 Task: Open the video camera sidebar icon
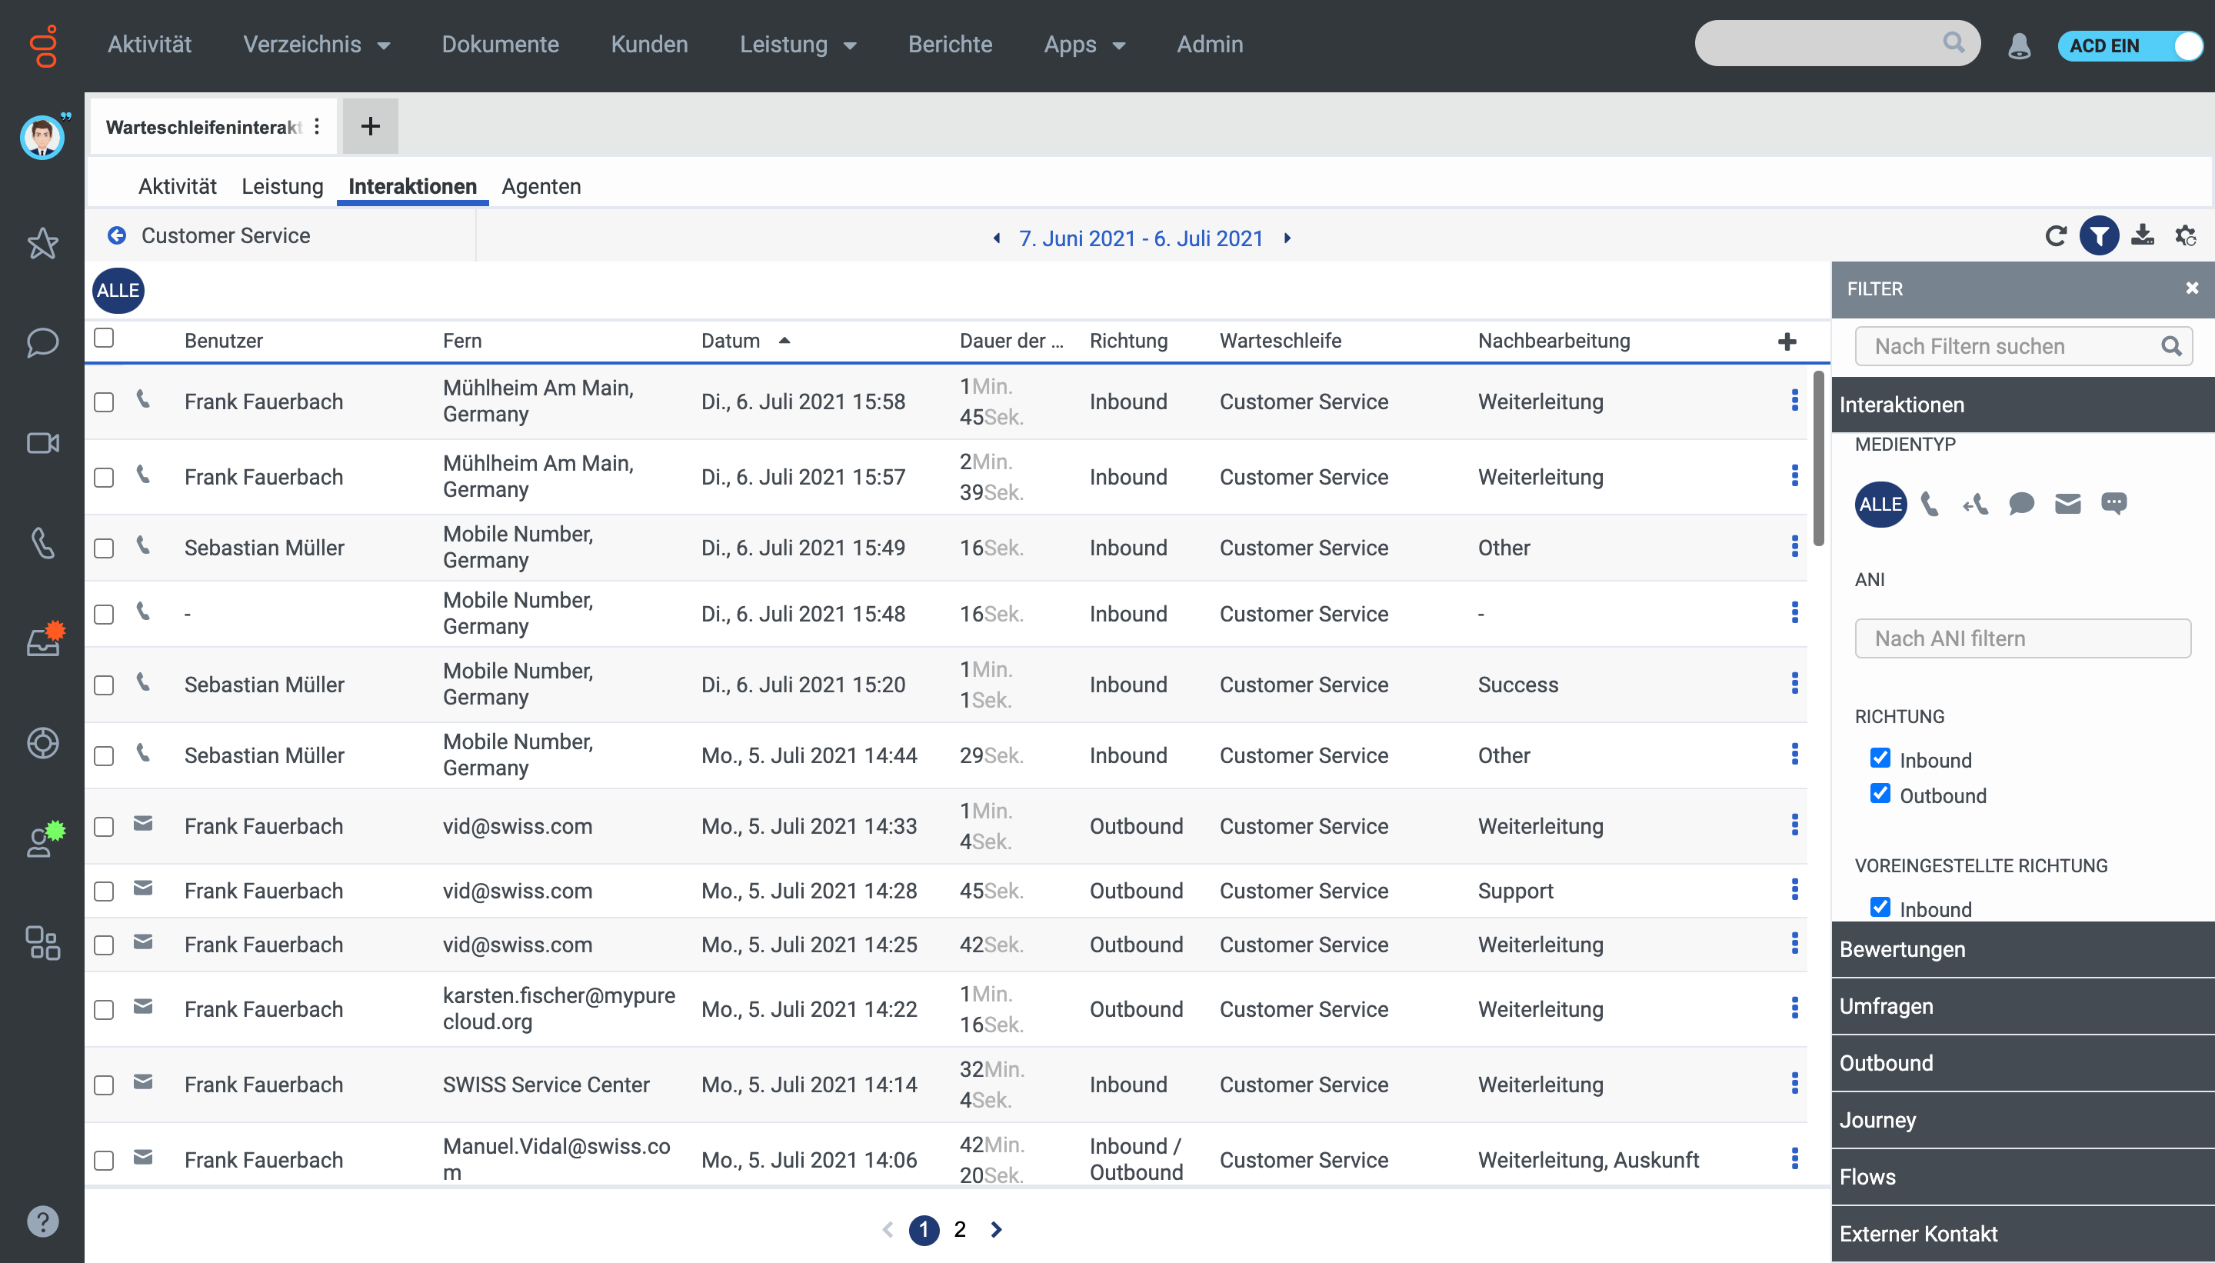click(42, 443)
